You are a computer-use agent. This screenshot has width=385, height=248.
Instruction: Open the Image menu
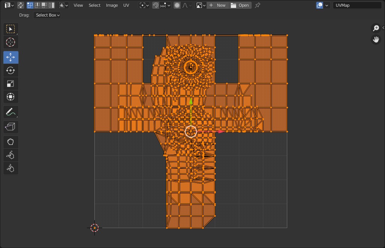click(112, 5)
